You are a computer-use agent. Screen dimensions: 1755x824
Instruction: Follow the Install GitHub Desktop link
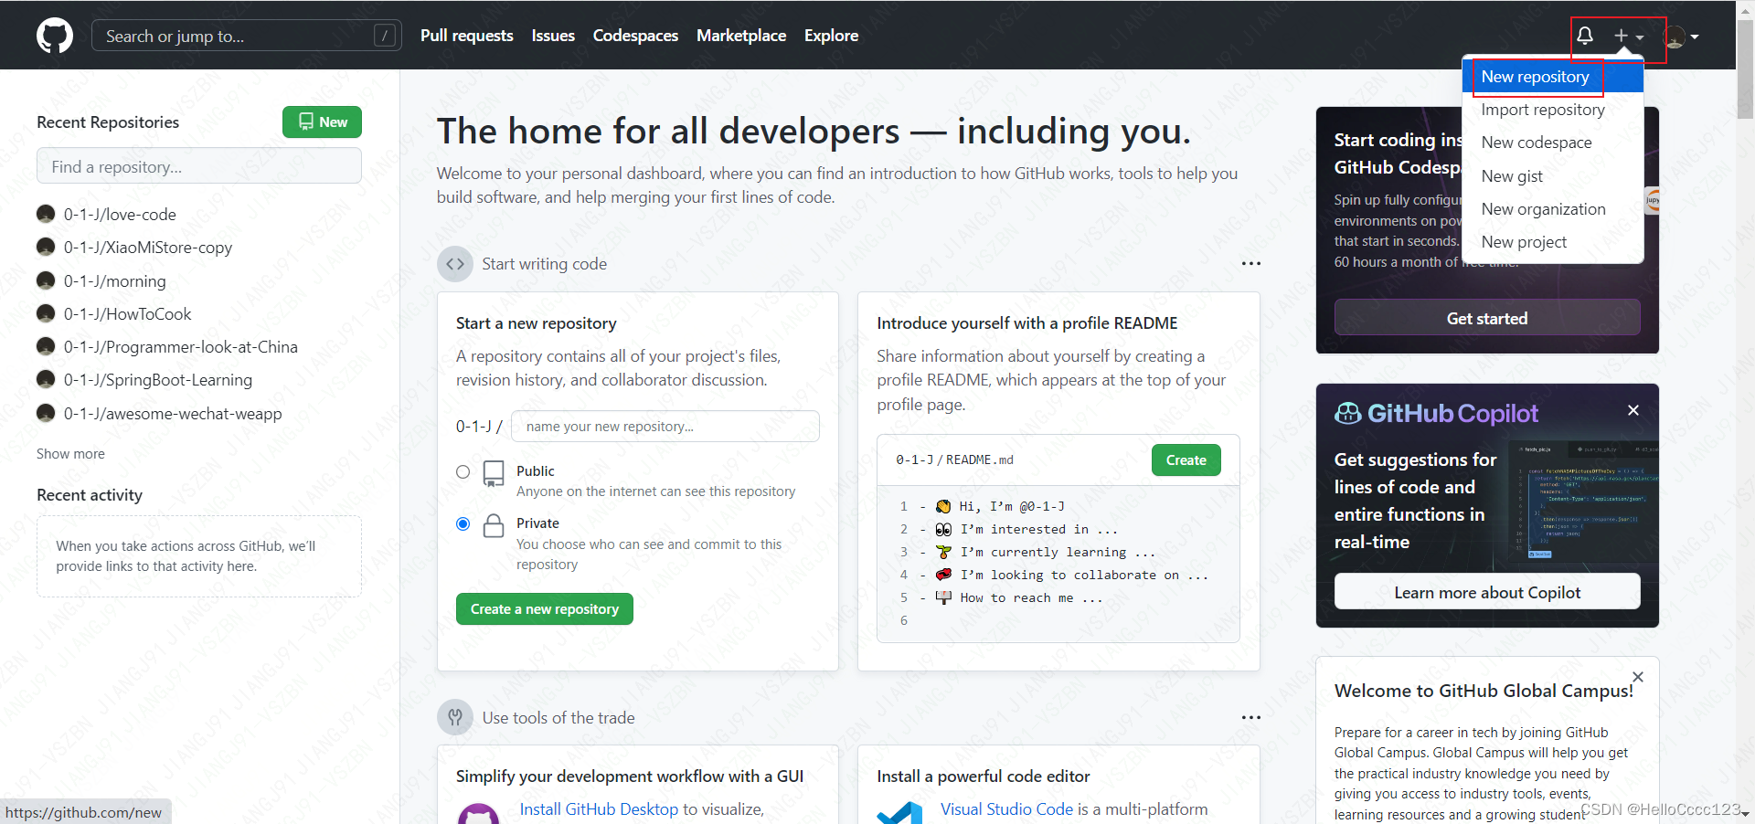599,809
